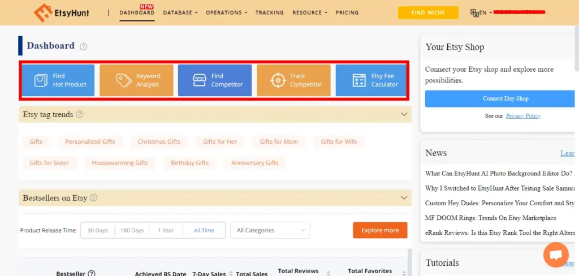The width and height of the screenshot is (579, 276).
Task: Sort by Total Favorites column arrows
Action: [403, 273]
